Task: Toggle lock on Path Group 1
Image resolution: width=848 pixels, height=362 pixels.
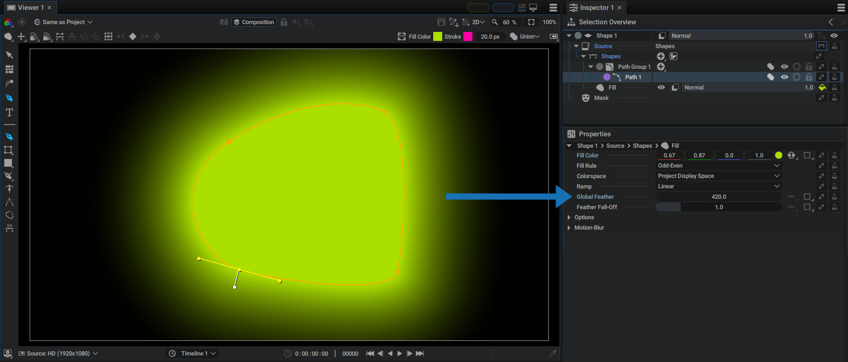Action: click(809, 67)
